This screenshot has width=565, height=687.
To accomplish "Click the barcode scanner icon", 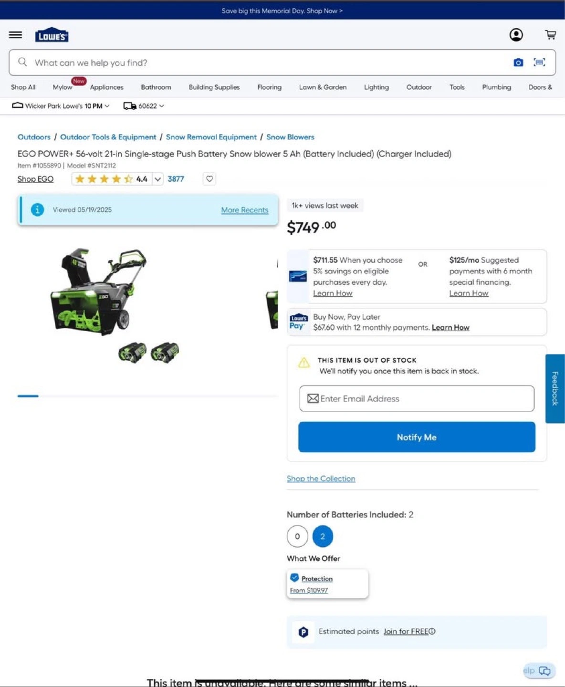I will click(539, 62).
